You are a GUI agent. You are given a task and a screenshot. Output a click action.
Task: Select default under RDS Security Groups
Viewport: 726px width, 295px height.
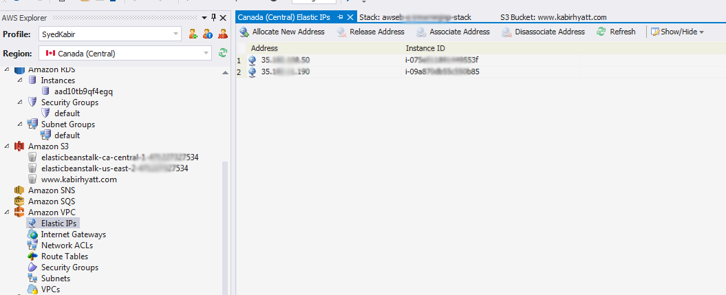pos(67,113)
